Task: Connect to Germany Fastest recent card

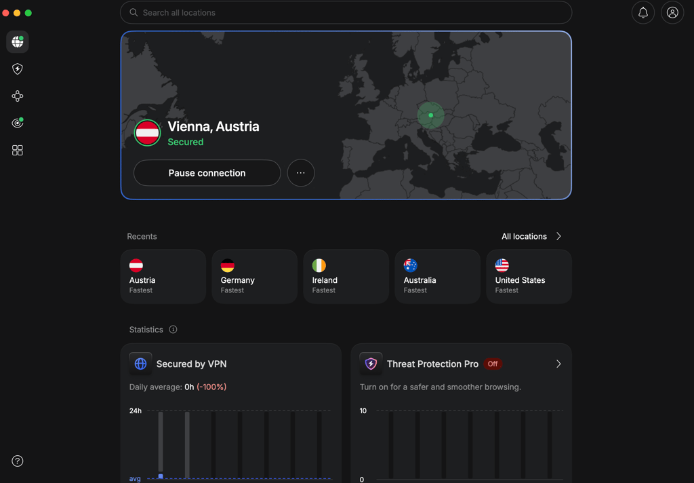Action: tap(255, 277)
